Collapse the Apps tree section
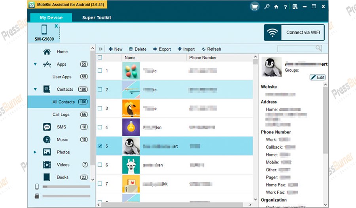 coord(35,64)
